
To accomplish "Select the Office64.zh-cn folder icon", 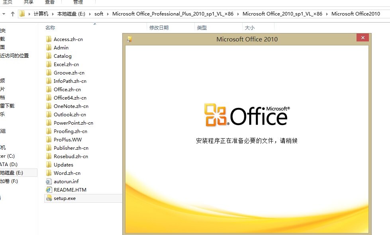I will coord(49,98).
